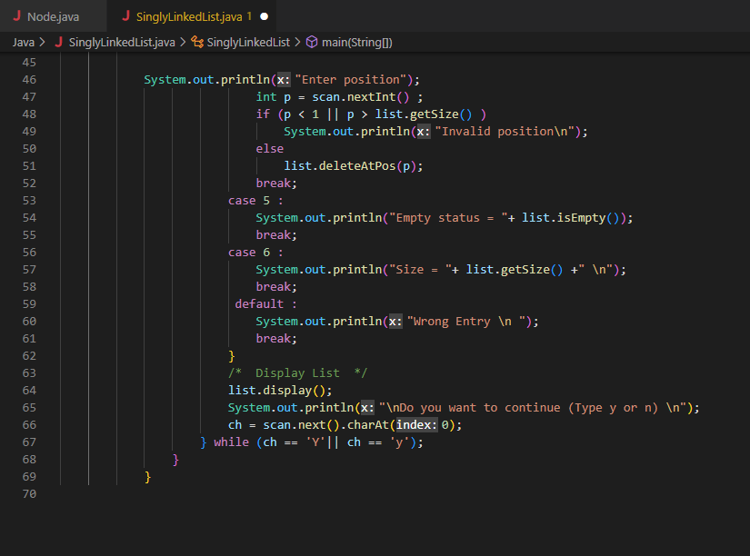Viewport: 750px width, 556px height.
Task: Click the class symbol icon before SinglyLinkedList breadcrumb
Action: [198, 42]
